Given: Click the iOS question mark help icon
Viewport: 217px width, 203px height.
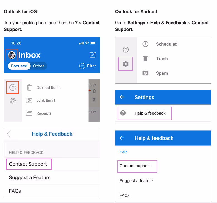Looking at the screenshot, I should coord(13,88).
